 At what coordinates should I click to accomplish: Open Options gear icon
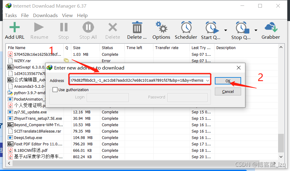coord(161,27)
